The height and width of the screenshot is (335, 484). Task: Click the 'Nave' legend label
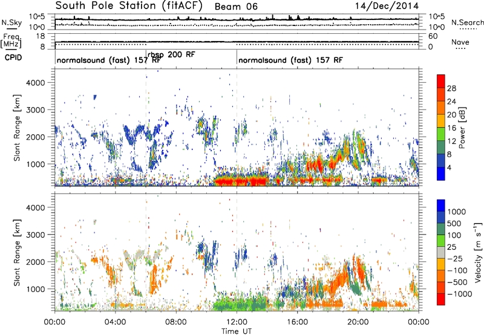(460, 42)
